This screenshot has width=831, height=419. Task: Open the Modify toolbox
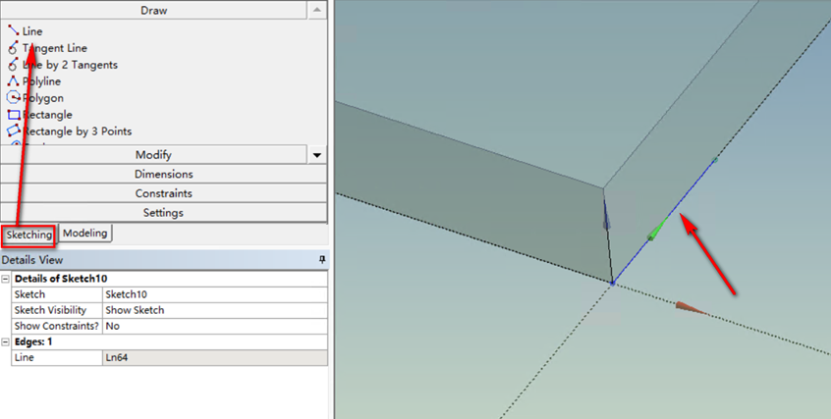click(153, 155)
